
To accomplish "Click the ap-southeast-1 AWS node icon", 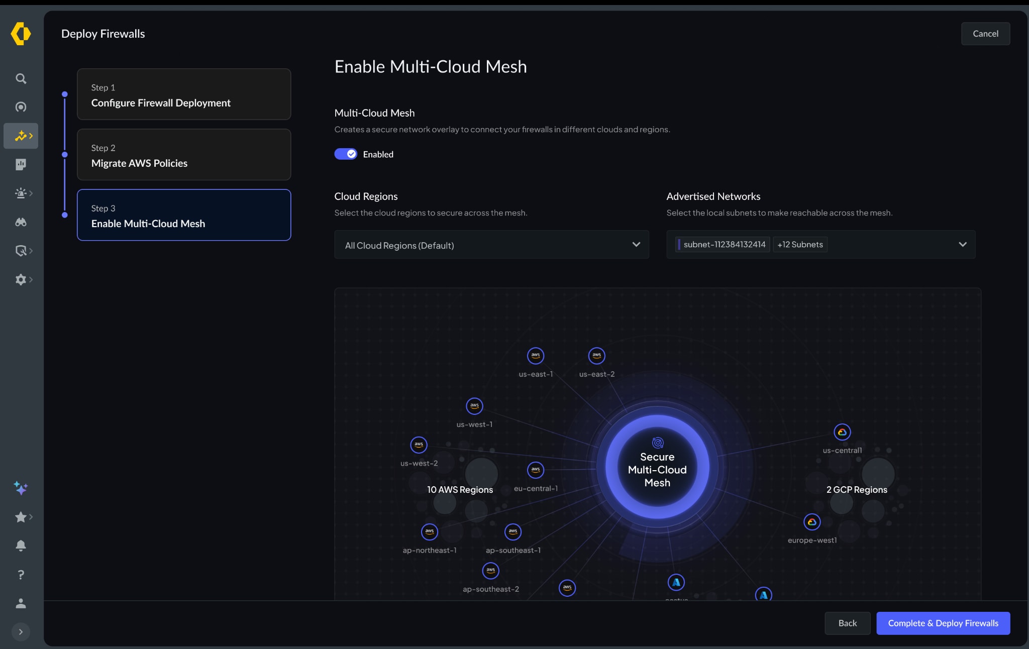I will [x=512, y=531].
